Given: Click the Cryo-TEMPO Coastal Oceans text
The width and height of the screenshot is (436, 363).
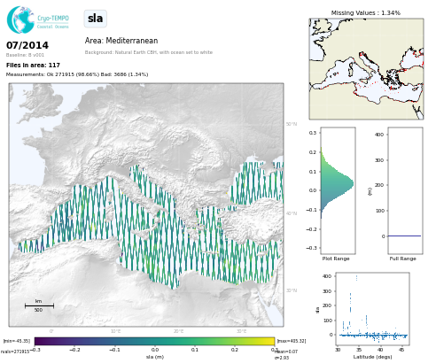Looking at the screenshot, I should [x=53, y=22].
